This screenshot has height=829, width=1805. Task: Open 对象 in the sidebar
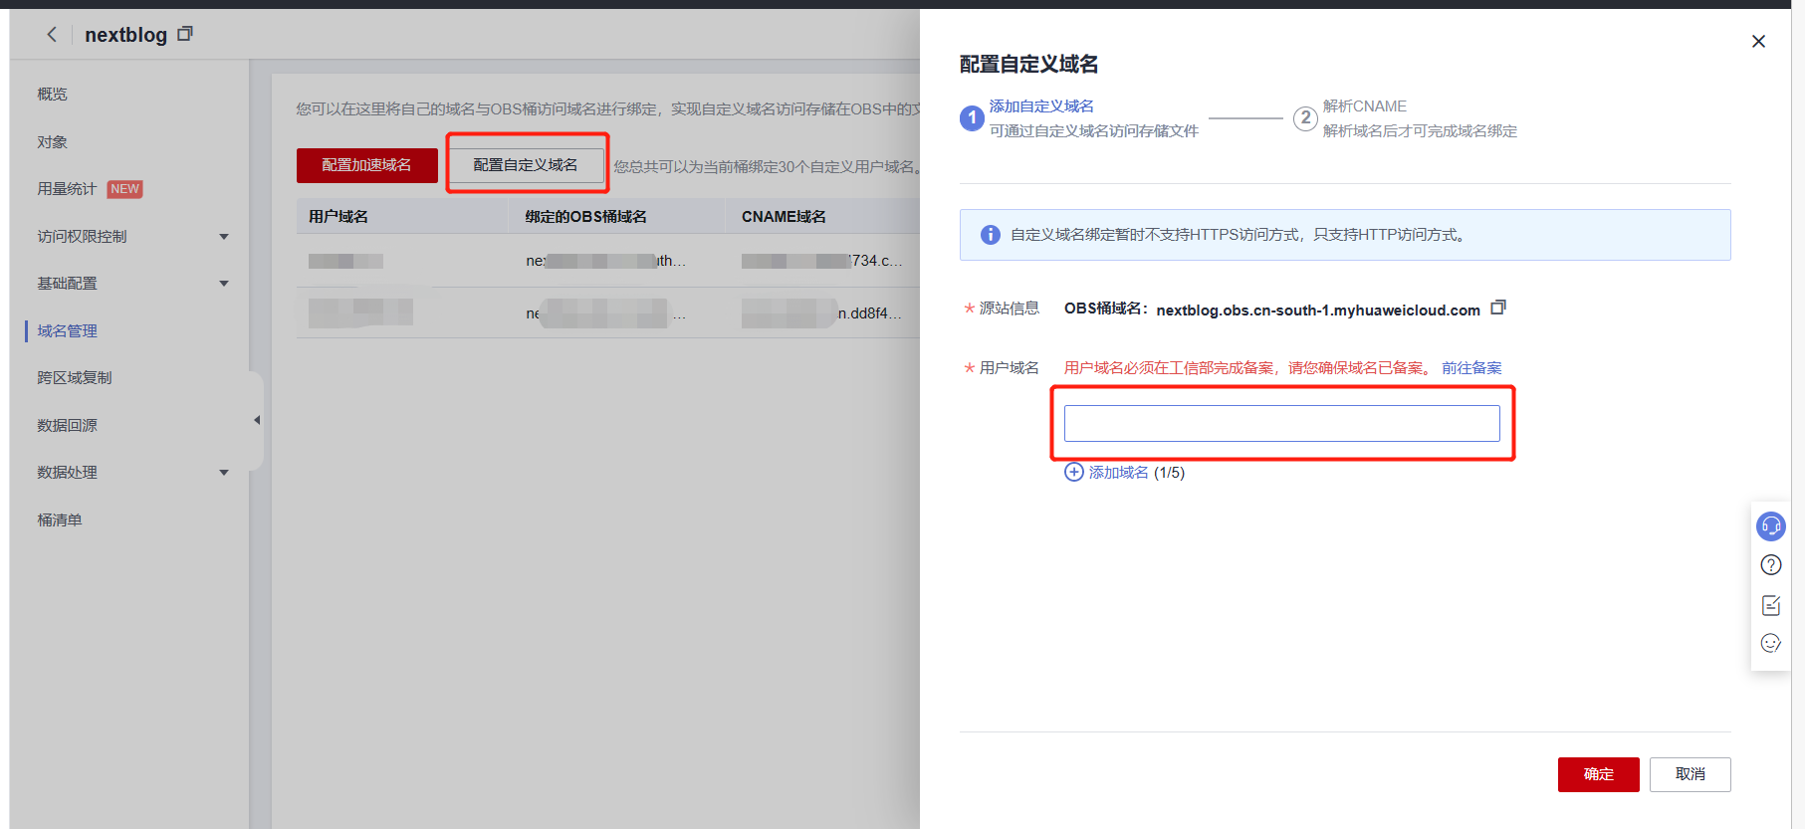coord(52,142)
